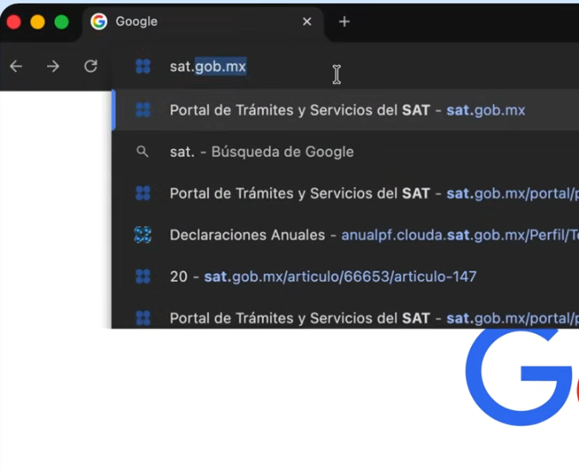Click the sat.gob.mx address bar text
The height and width of the screenshot is (471, 579).
tap(208, 67)
